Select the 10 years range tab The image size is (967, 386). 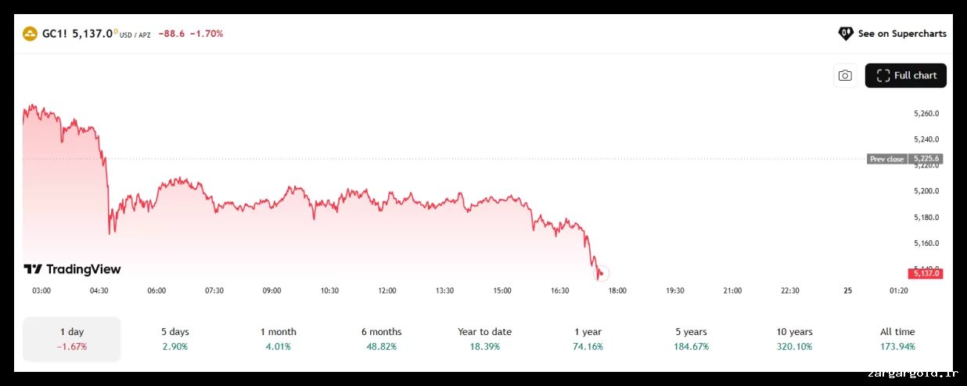[x=794, y=339]
